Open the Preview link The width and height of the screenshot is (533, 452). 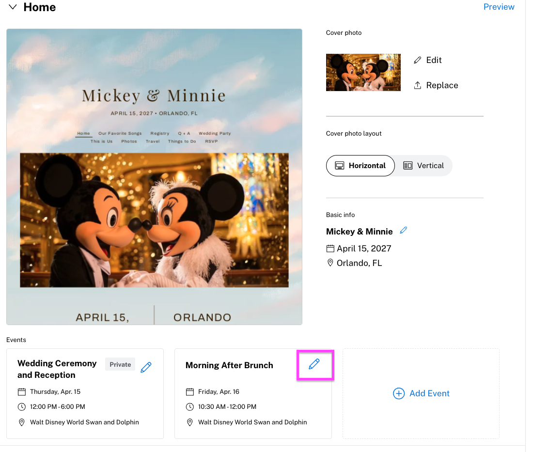(x=499, y=7)
